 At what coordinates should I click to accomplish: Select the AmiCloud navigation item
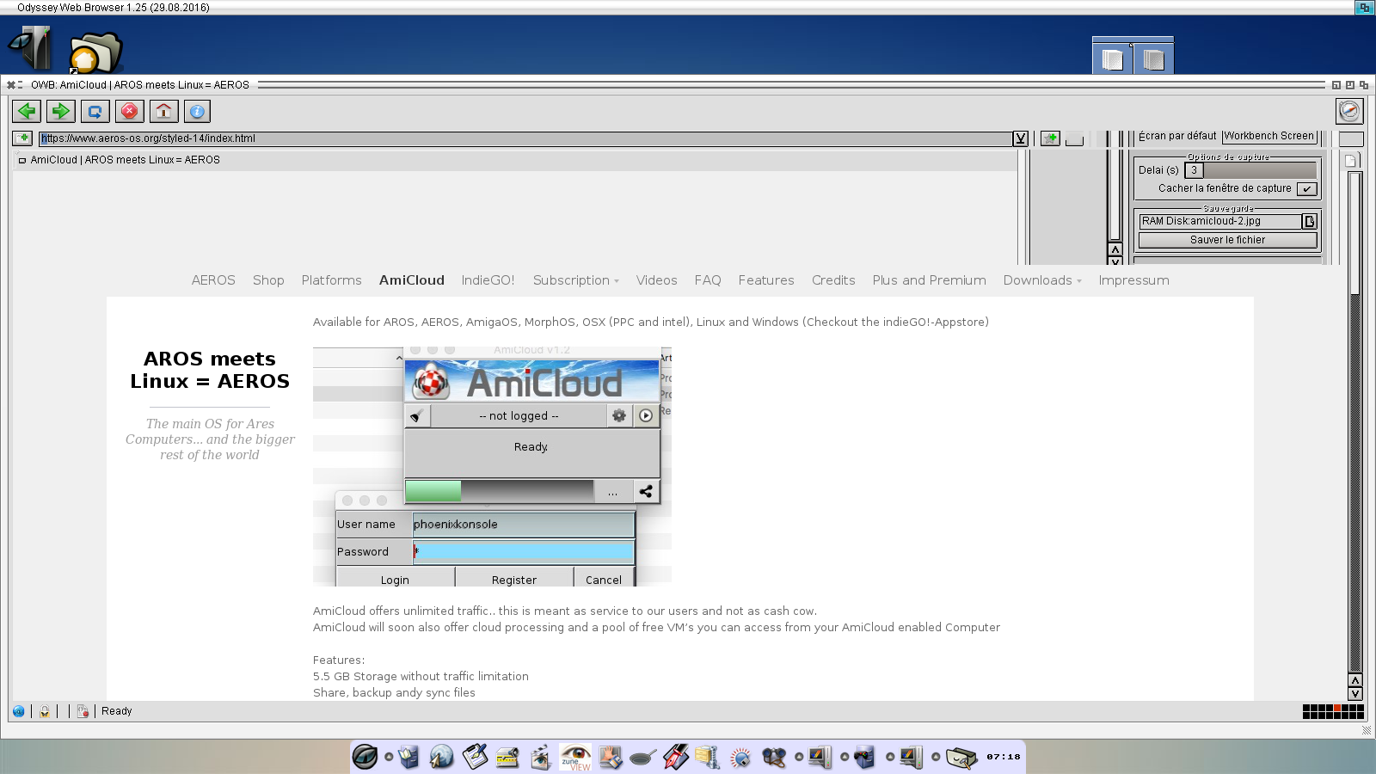click(412, 280)
